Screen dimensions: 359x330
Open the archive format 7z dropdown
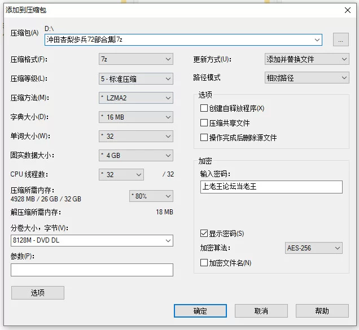[136, 59]
